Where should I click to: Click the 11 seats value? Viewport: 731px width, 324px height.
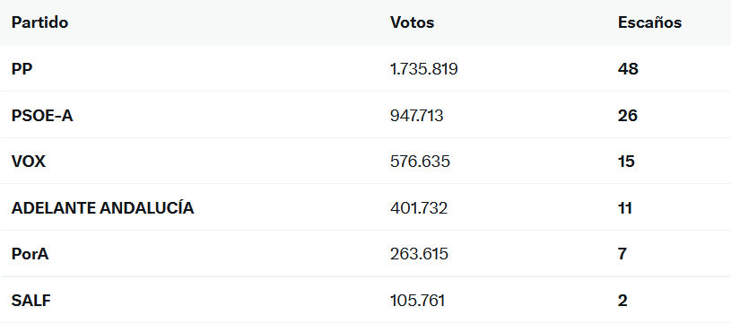624,207
